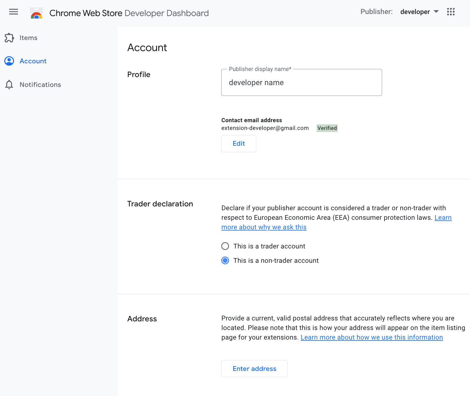Select 'This is a trader account' radio button
The image size is (470, 396).
pos(225,246)
